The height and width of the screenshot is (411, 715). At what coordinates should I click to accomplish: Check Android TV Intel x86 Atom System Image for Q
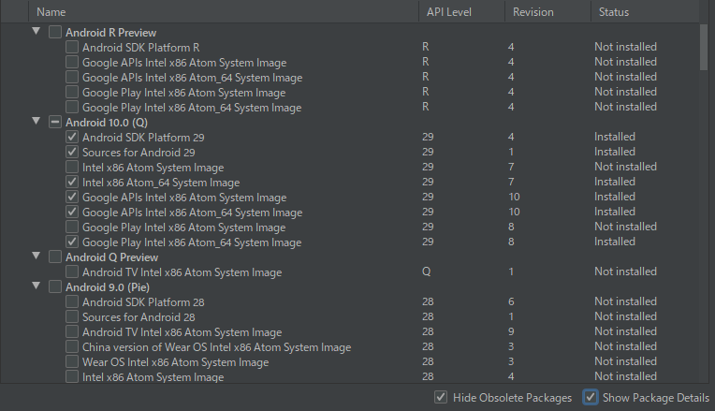click(72, 272)
